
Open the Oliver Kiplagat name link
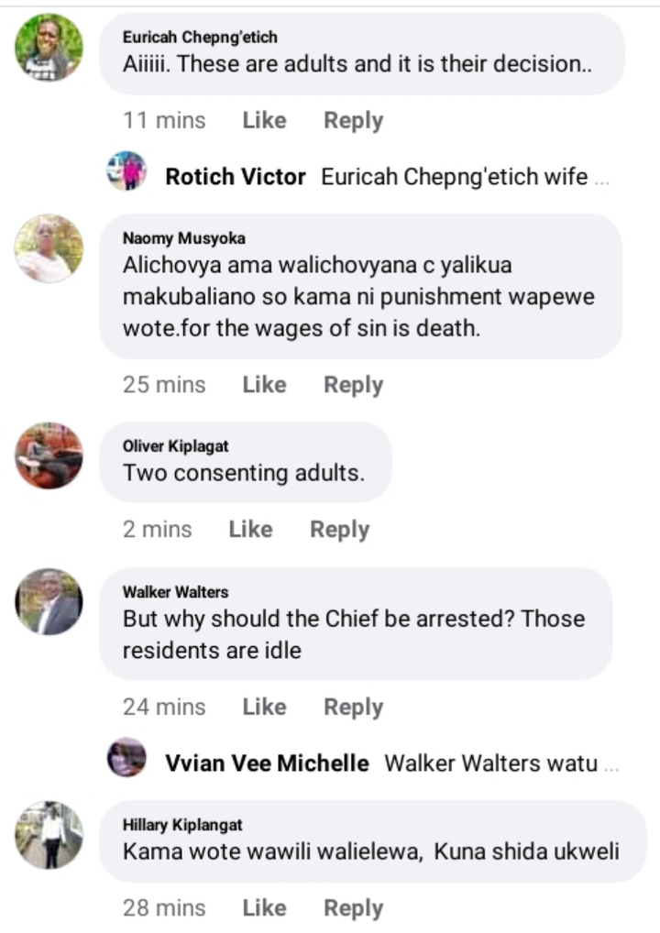tap(176, 446)
